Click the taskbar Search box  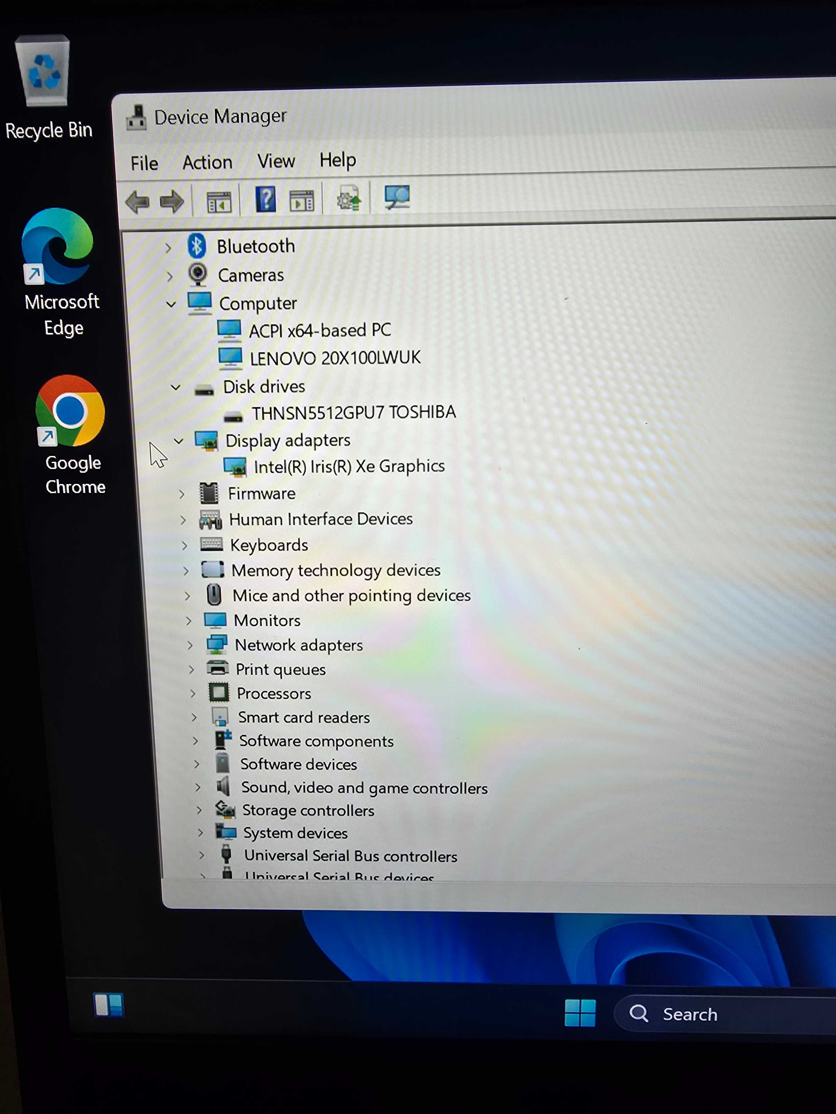[x=726, y=1014]
